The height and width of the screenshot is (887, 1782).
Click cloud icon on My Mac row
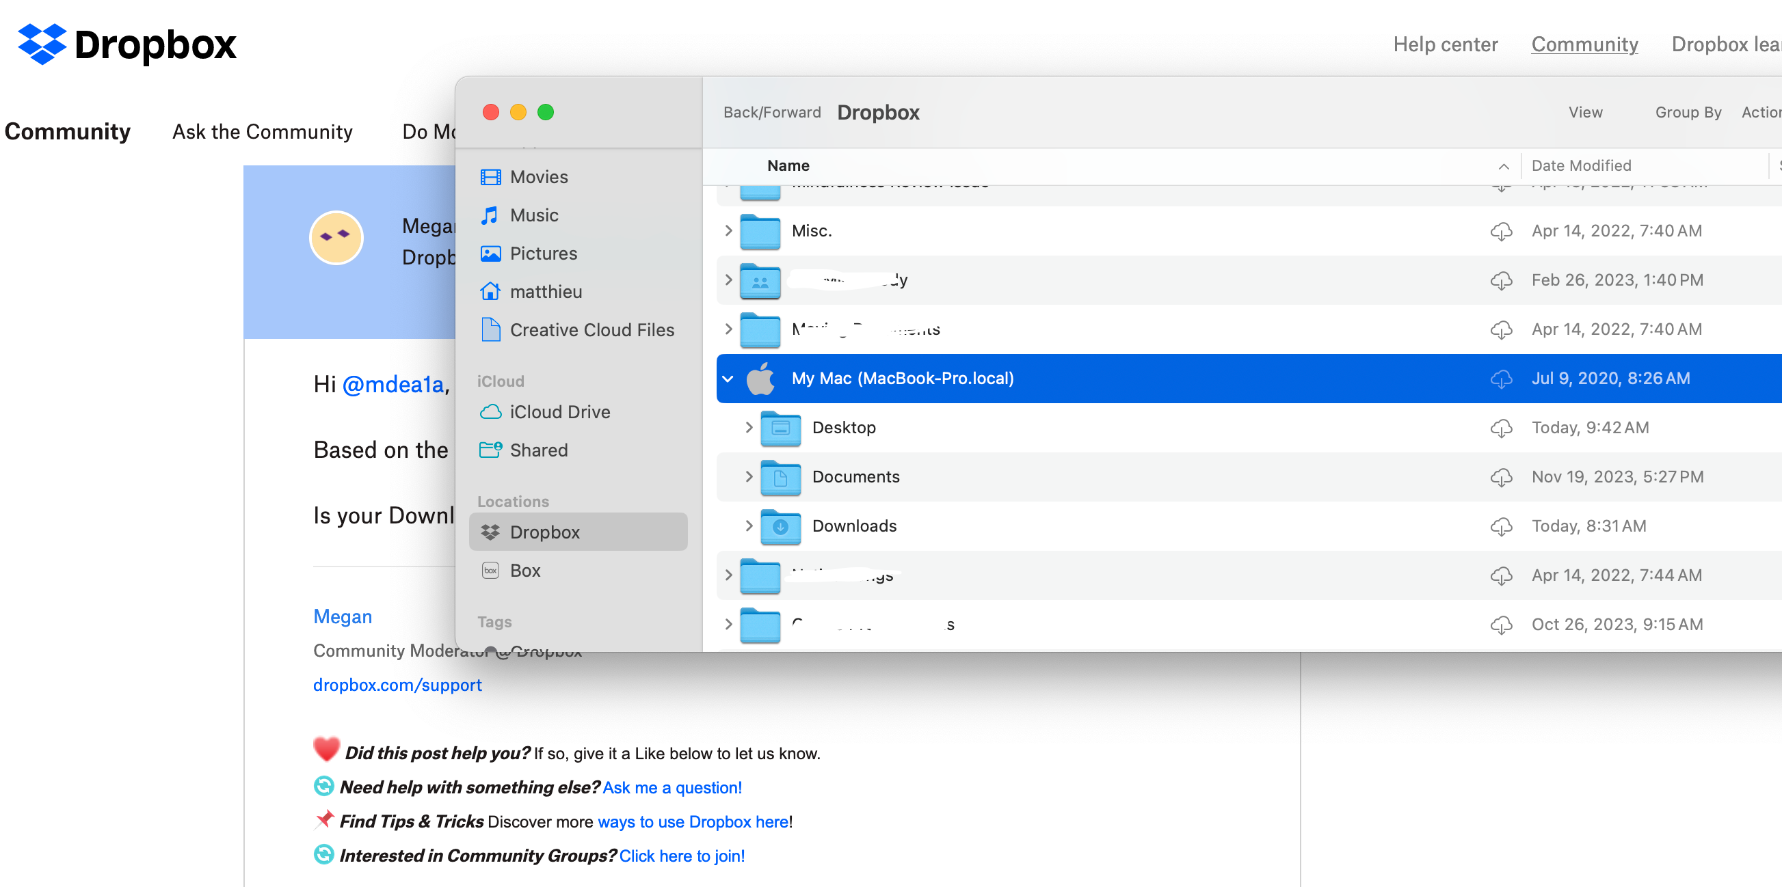pyautogui.click(x=1501, y=378)
